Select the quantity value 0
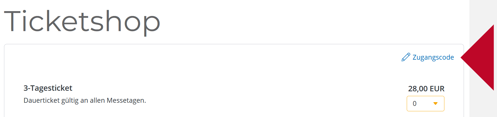The width and height of the screenshot is (497, 117). 415,104
